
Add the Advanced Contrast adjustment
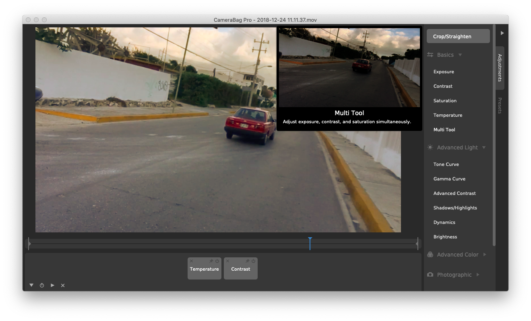coord(455,193)
